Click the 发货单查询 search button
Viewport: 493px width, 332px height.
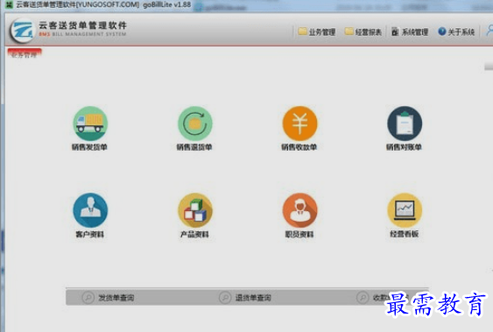pyautogui.click(x=109, y=297)
